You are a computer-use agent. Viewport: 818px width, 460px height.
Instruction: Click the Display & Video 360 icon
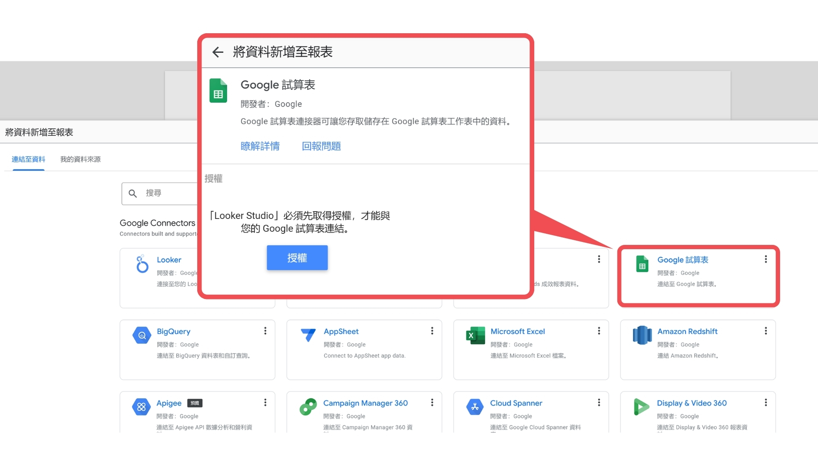pos(641,407)
